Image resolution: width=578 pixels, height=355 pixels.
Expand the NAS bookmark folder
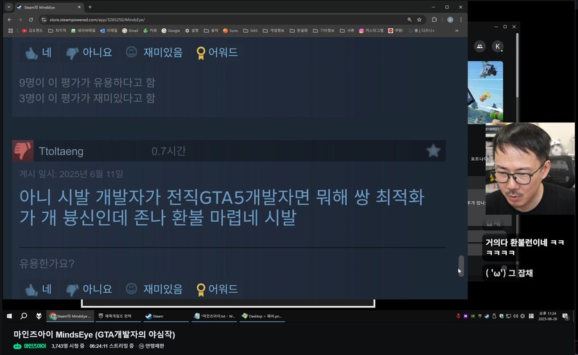pyautogui.click(x=250, y=31)
